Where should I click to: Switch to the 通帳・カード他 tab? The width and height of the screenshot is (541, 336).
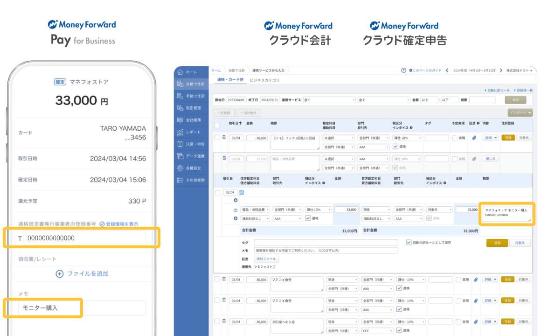[x=230, y=80]
